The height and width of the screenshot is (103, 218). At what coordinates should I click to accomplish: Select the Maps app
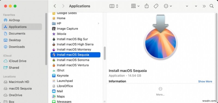75,96
